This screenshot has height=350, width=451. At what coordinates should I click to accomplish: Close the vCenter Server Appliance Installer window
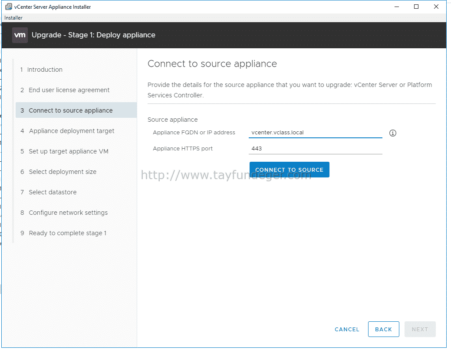point(436,7)
